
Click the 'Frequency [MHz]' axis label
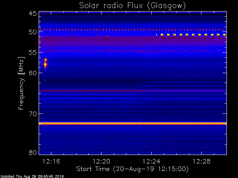coord(21,83)
